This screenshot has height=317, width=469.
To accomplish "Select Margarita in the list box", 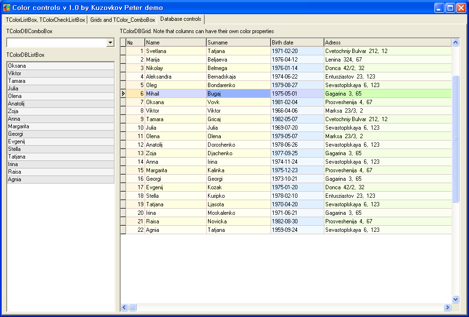I will pyautogui.click(x=61, y=126).
